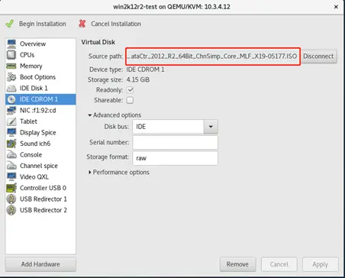Enable the Shareable checkbox
This screenshot has height=278, width=345.
point(130,100)
